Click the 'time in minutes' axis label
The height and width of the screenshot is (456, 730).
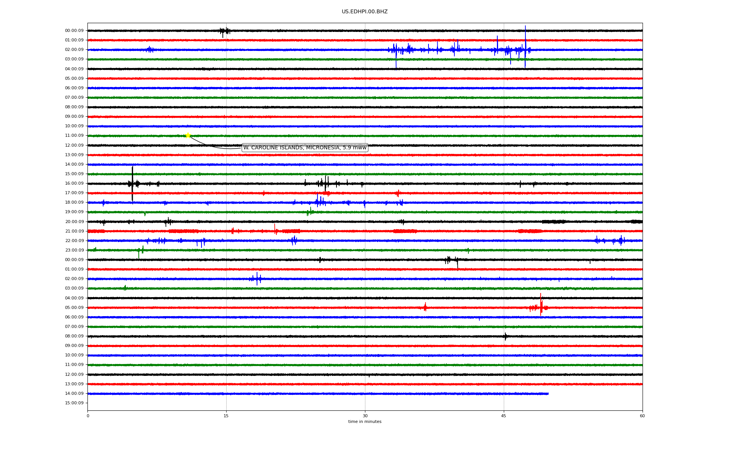364,421
